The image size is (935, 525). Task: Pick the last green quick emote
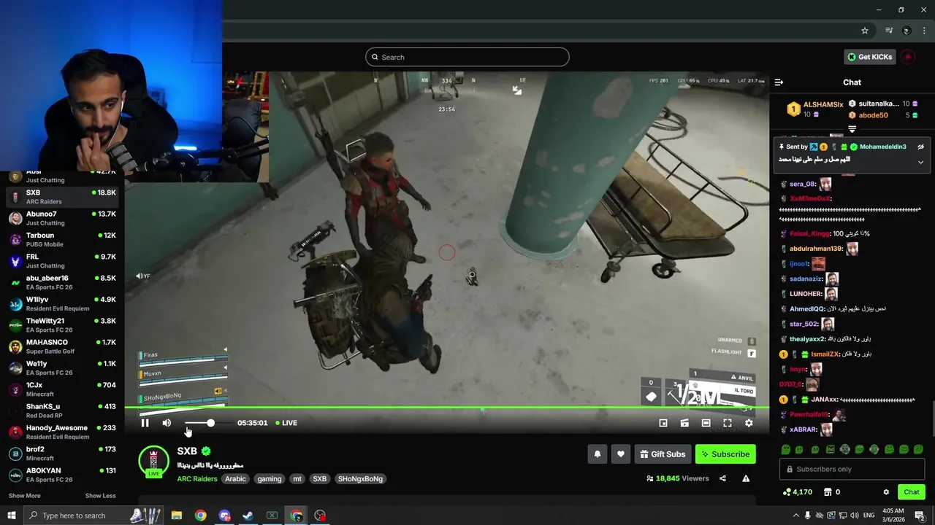pos(918,450)
